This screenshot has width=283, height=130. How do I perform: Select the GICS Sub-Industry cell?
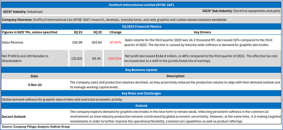click(x=241, y=11)
